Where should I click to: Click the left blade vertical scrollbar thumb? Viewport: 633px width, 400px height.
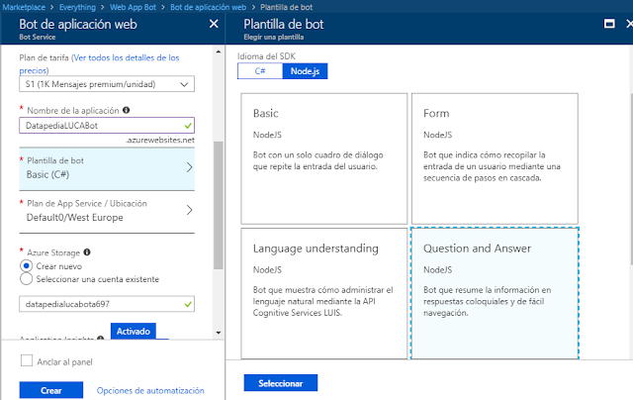(x=219, y=205)
